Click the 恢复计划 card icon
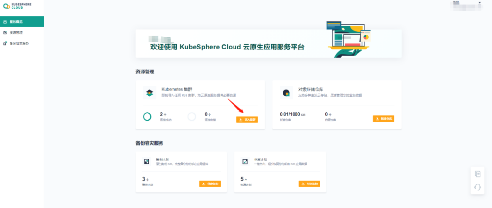 coord(245,161)
